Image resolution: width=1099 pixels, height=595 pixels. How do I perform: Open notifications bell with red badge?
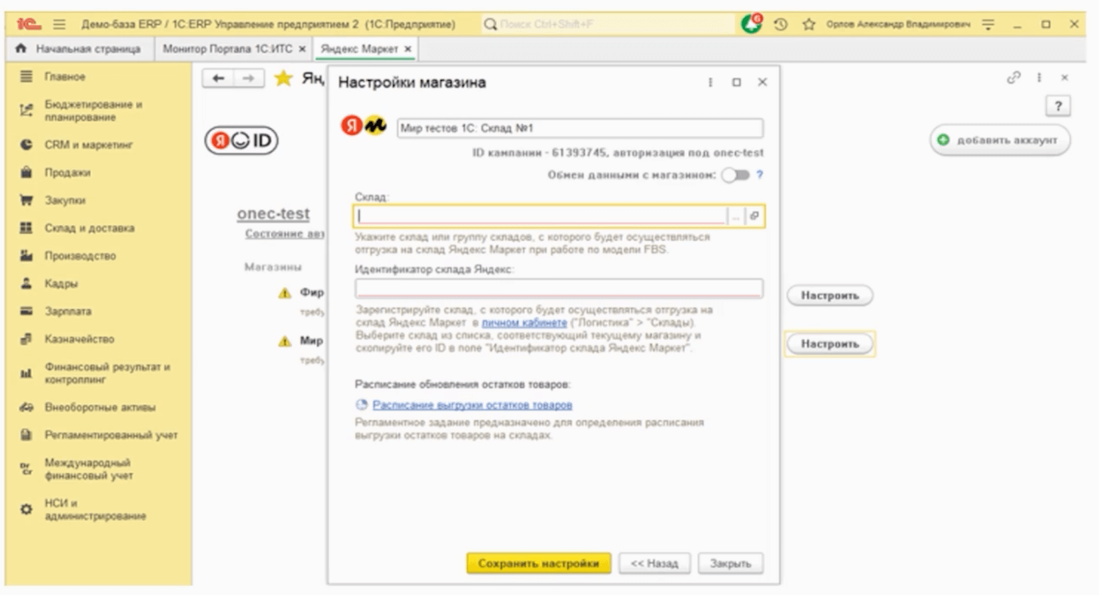click(752, 23)
